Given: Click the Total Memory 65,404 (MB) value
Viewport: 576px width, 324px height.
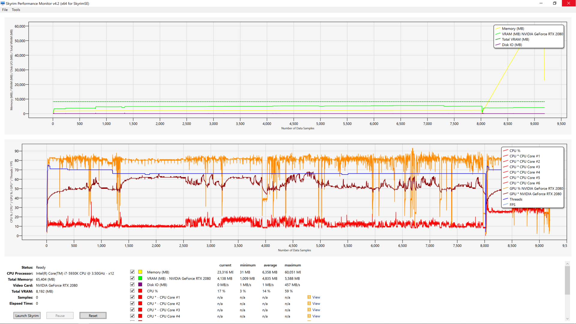Looking at the screenshot, I should (46, 279).
